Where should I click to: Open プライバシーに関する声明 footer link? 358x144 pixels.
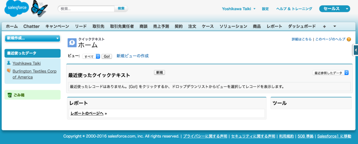(205, 136)
